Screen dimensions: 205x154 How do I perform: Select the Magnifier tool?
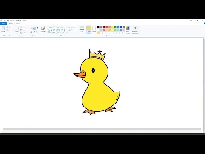(38, 32)
